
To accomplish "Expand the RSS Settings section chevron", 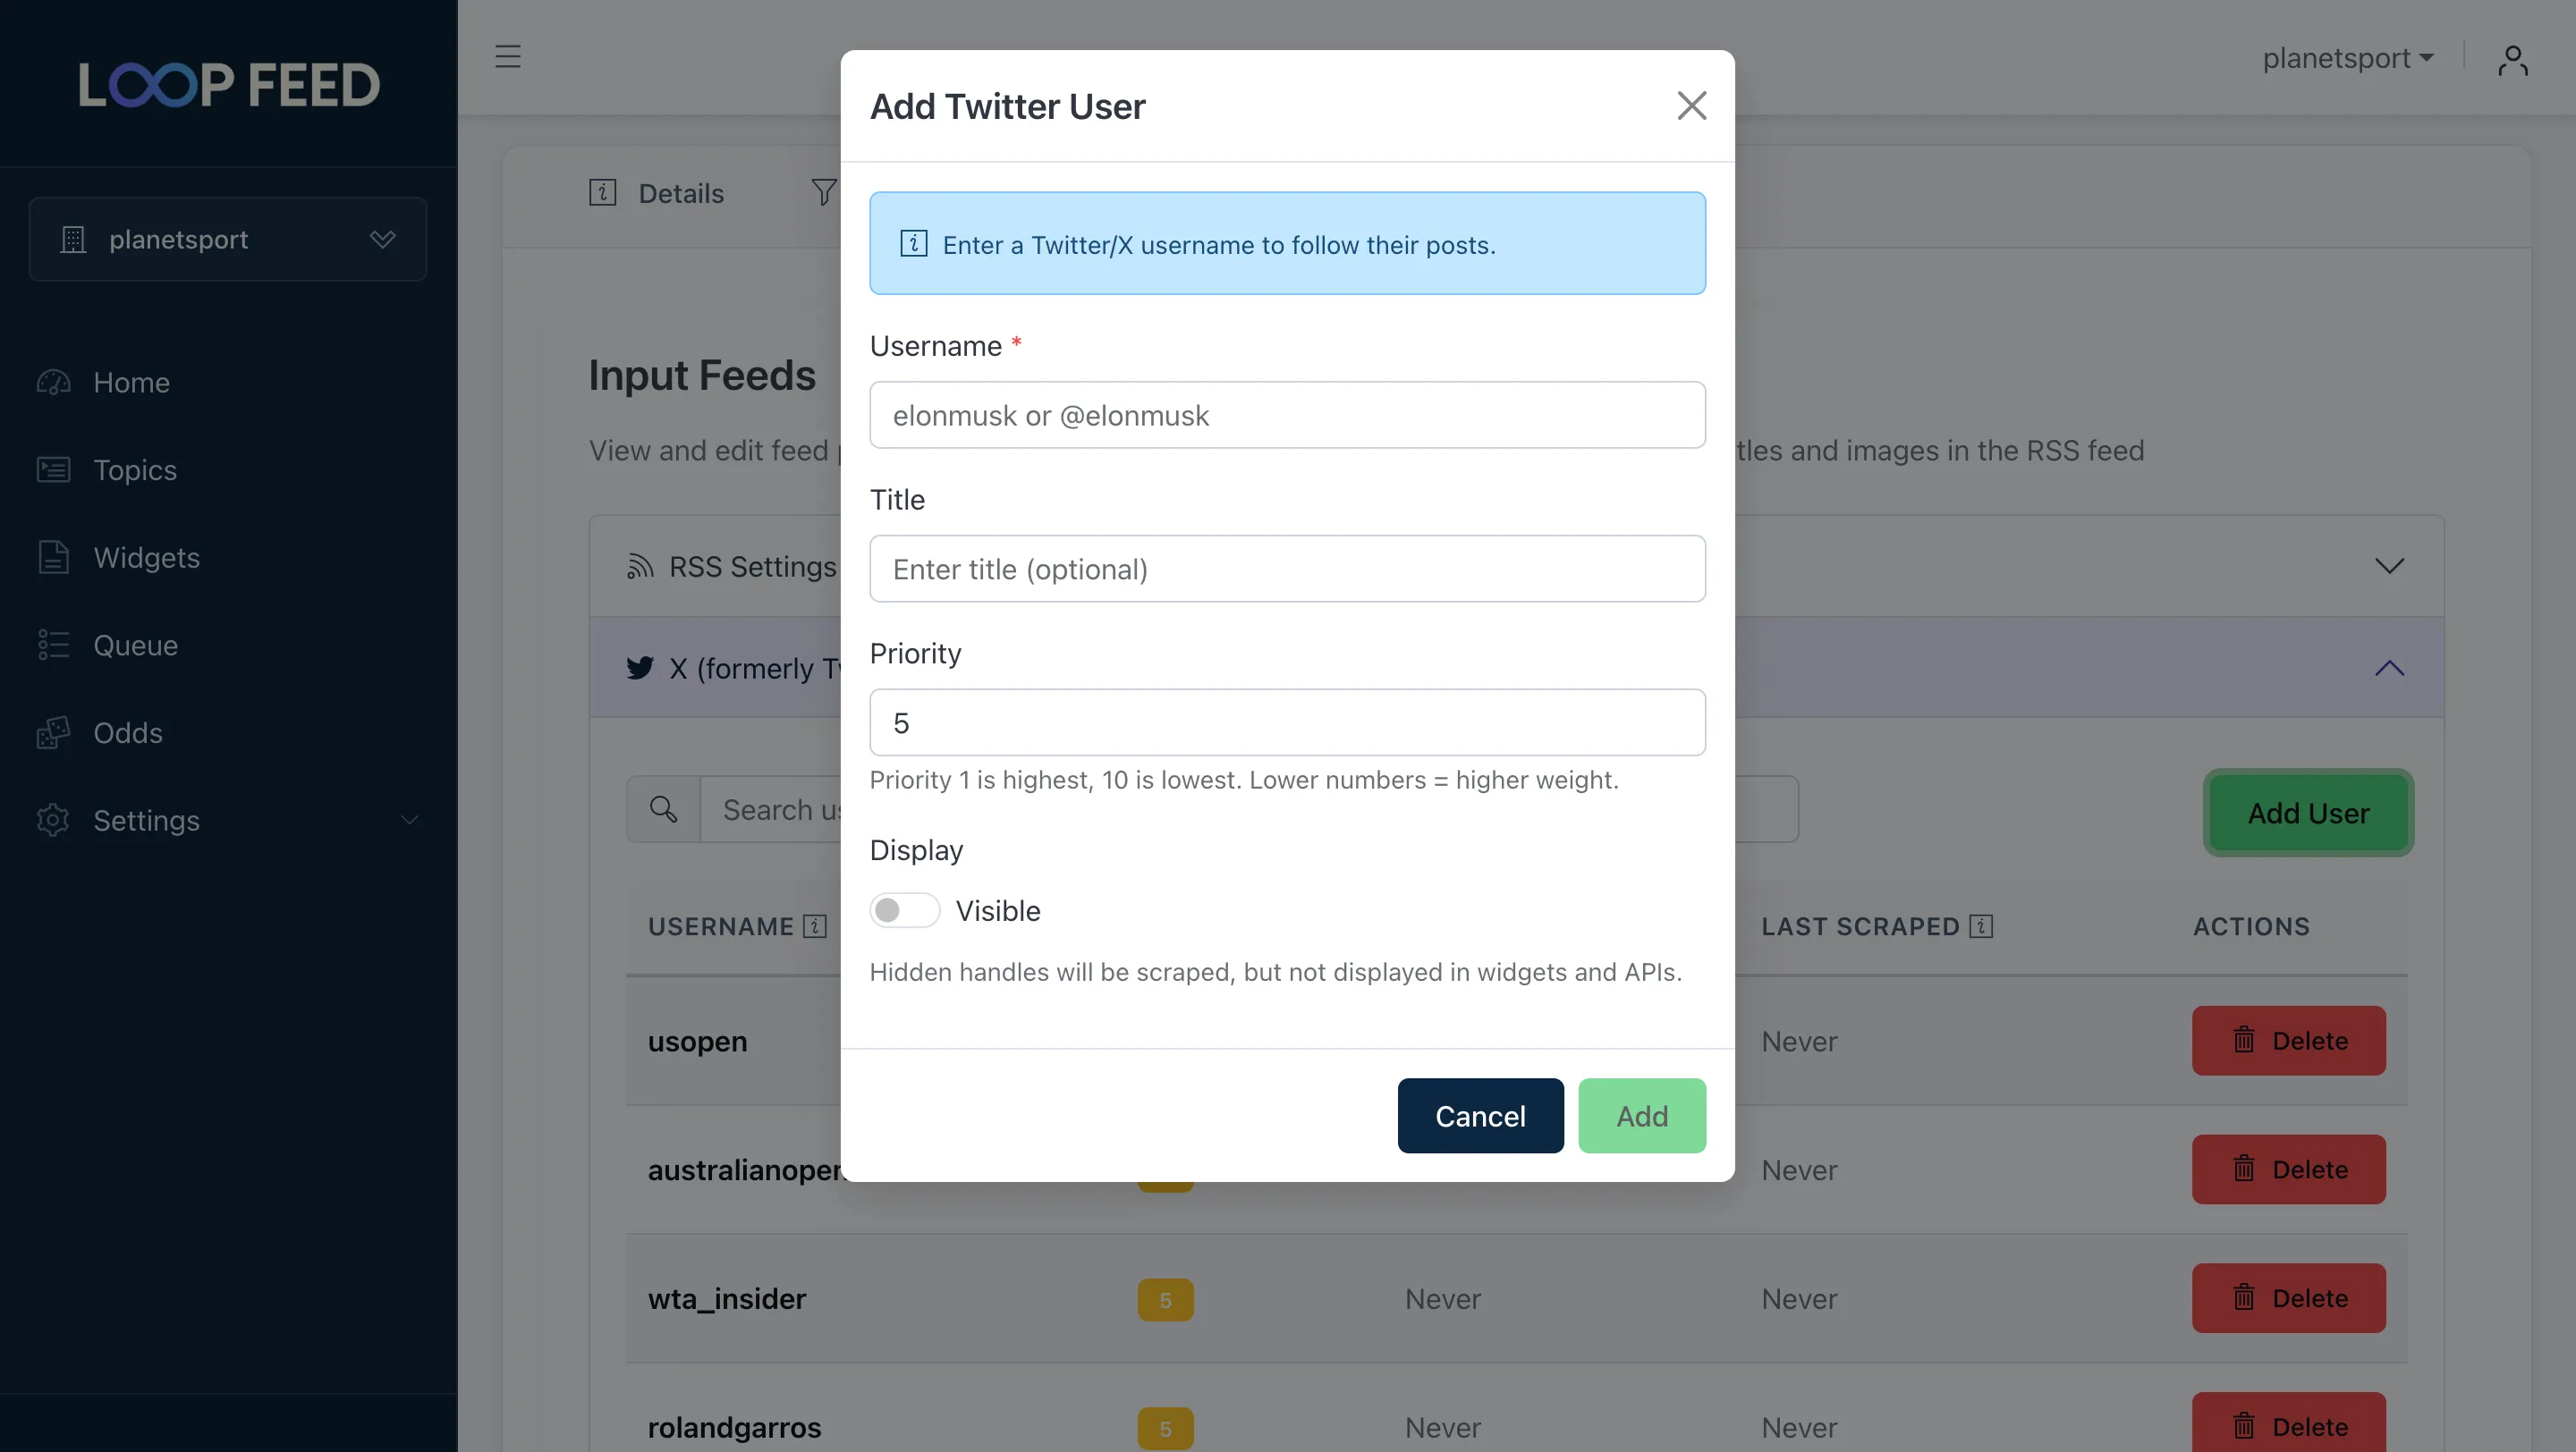I will coord(2388,567).
